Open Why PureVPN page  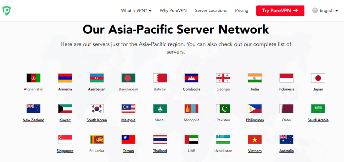tap(173, 10)
